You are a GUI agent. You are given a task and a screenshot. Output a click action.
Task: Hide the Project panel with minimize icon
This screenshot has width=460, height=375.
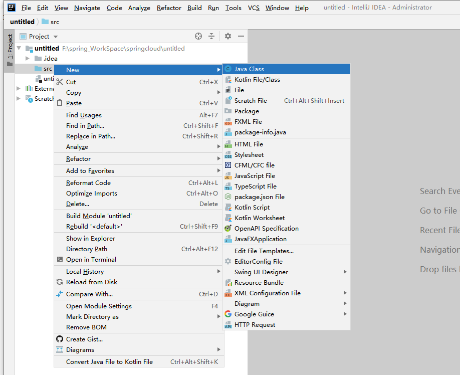241,36
